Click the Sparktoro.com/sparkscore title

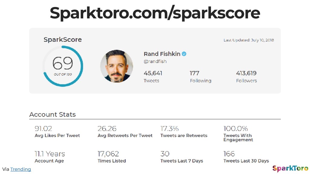click(x=155, y=13)
